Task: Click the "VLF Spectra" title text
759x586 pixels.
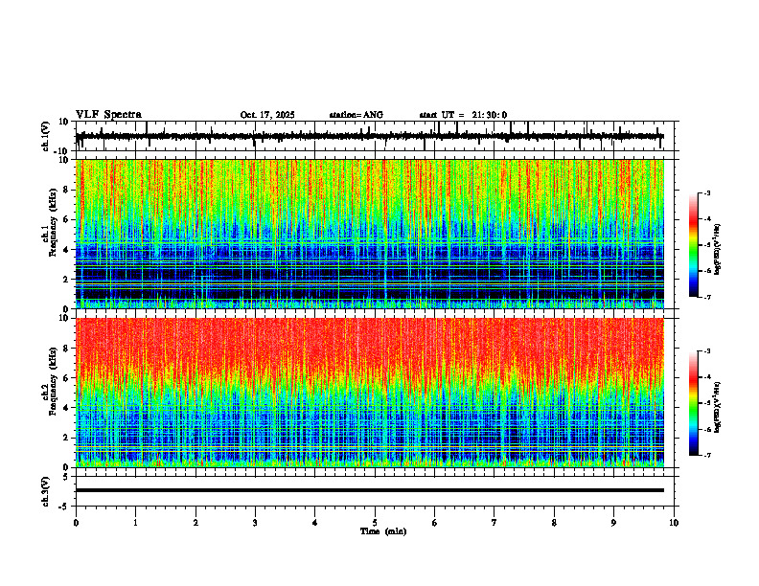Action: click(108, 115)
